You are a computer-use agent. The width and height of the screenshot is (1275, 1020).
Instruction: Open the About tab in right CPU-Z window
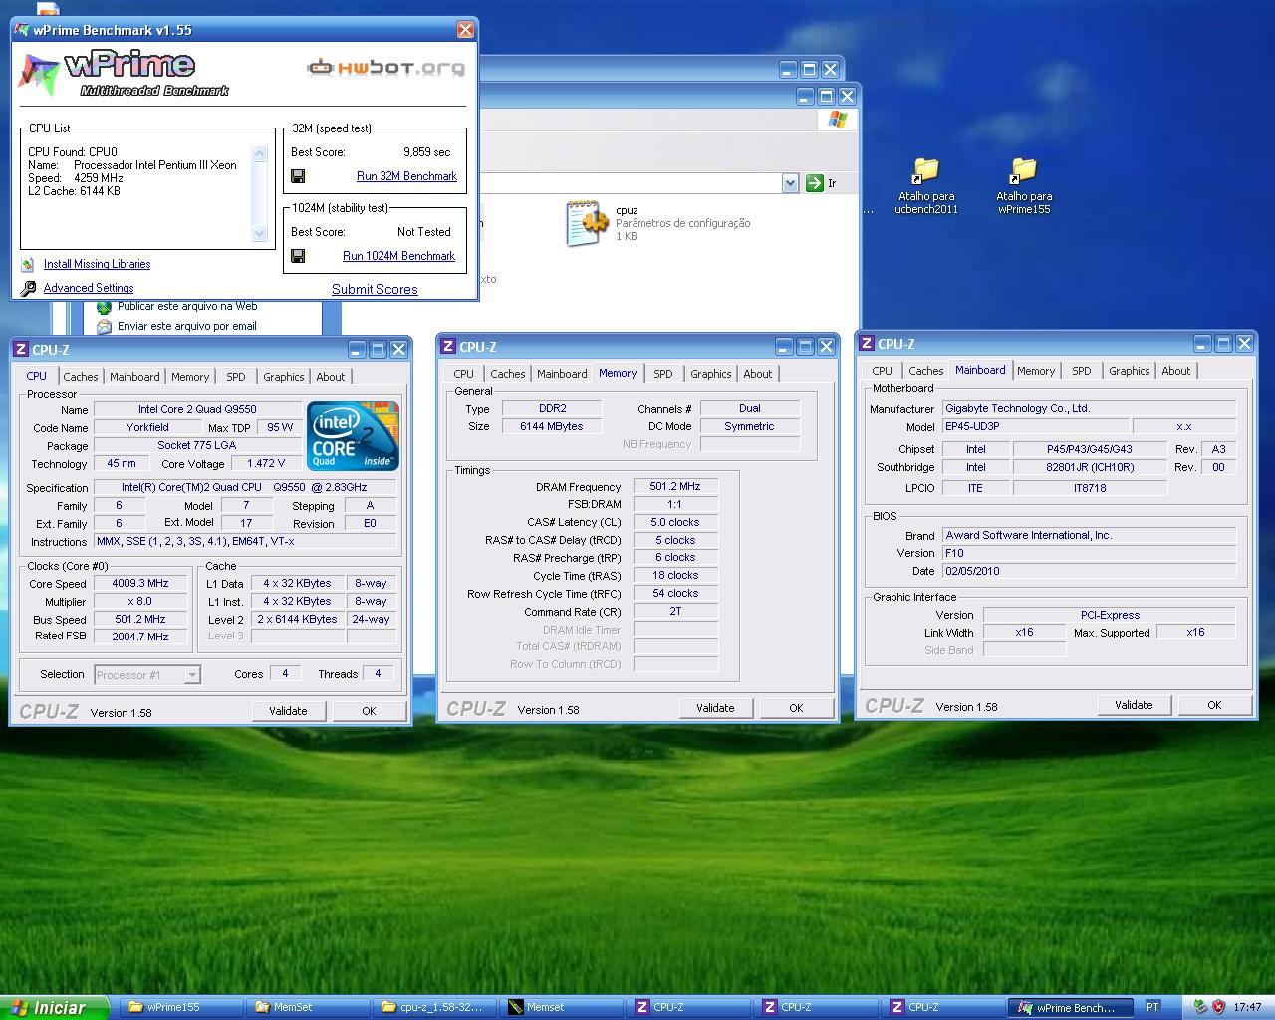coord(1175,371)
